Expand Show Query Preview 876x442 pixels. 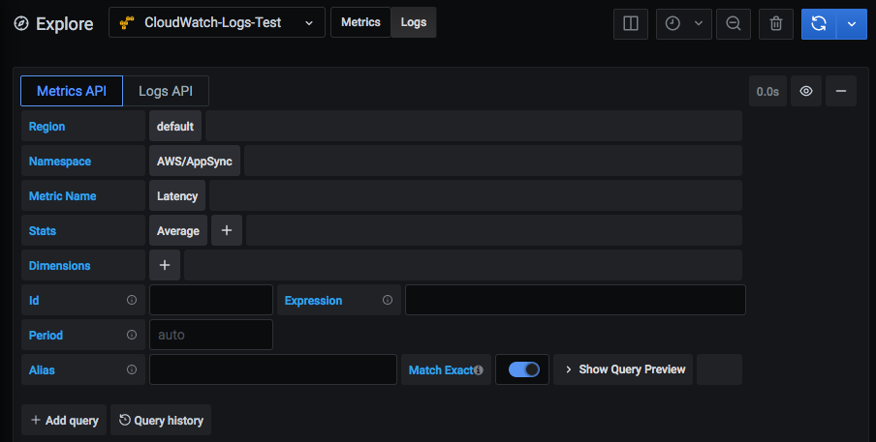pyautogui.click(x=623, y=369)
